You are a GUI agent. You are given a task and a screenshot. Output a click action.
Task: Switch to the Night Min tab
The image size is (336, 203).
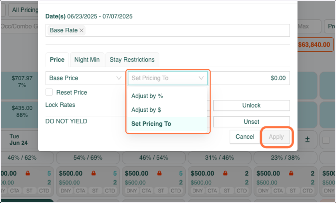point(87,60)
